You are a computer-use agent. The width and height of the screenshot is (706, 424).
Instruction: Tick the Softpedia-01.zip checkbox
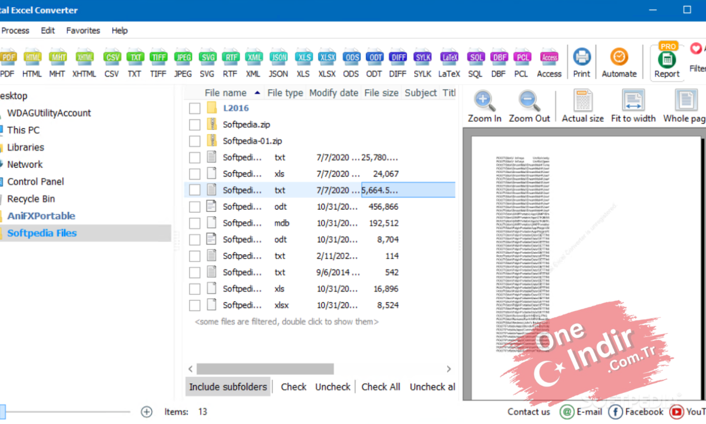[195, 141]
